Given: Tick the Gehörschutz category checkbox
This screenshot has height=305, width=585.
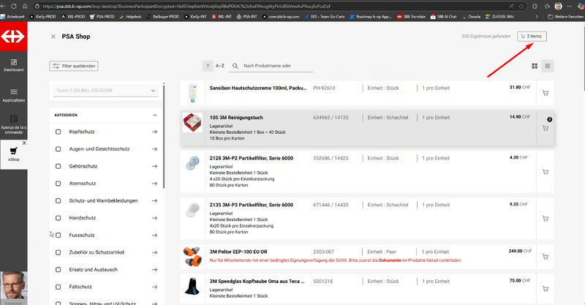Looking at the screenshot, I should click(x=58, y=165).
